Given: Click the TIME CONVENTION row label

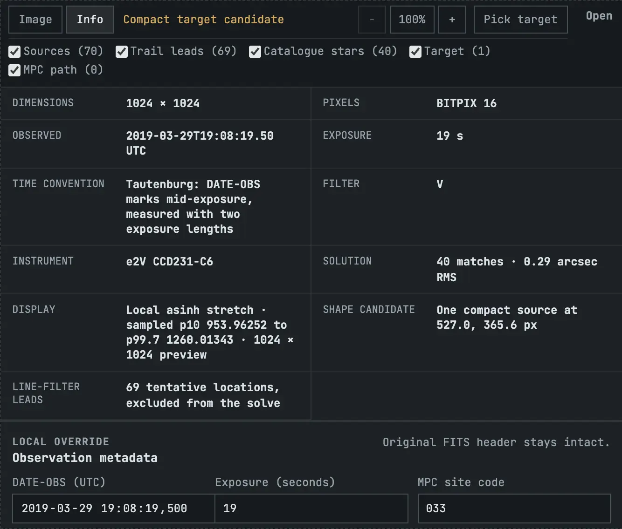Looking at the screenshot, I should click(x=58, y=184).
